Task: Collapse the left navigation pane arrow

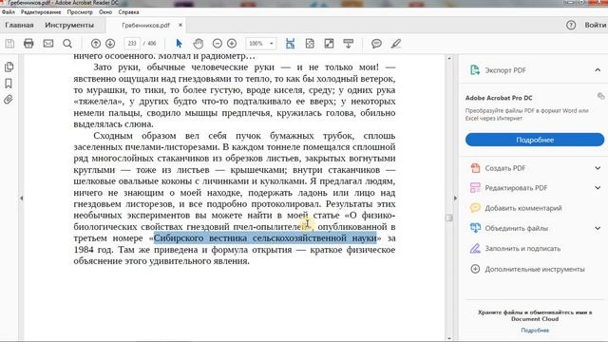Action: click(x=21, y=199)
